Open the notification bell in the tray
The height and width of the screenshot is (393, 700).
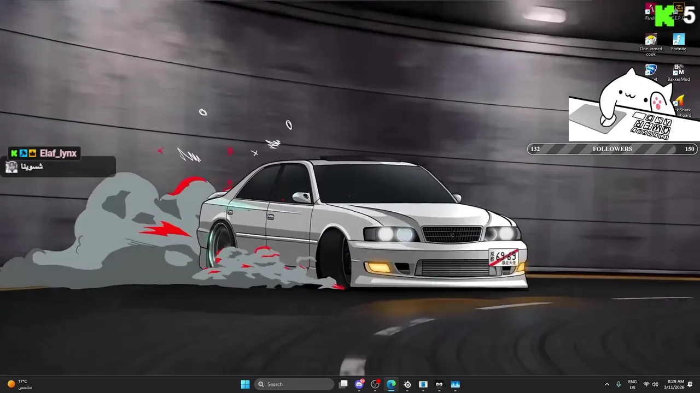[x=690, y=384]
